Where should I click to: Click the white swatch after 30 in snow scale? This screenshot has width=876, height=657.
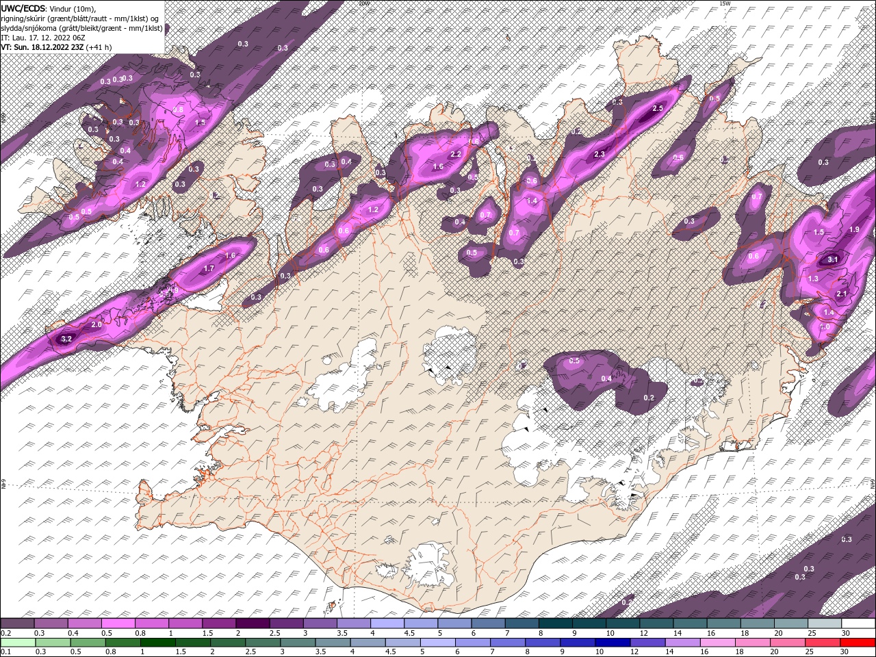(858, 623)
